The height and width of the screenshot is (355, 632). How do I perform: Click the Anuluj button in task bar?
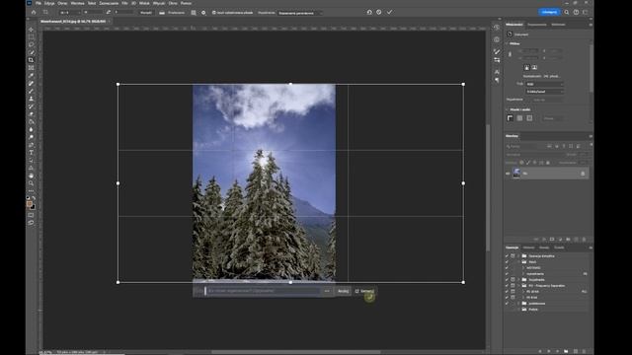(344, 291)
